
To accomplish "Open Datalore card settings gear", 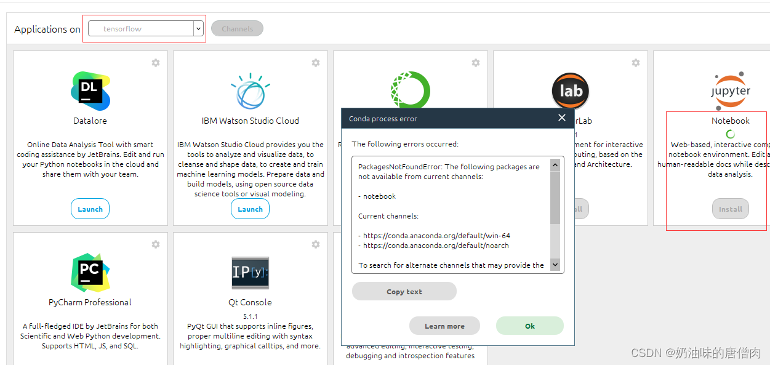I will (x=156, y=63).
